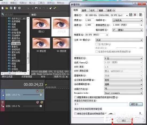Check 调整源媒体以更好地匹配项目 option
The height and width of the screenshot is (125, 147).
point(75,97)
